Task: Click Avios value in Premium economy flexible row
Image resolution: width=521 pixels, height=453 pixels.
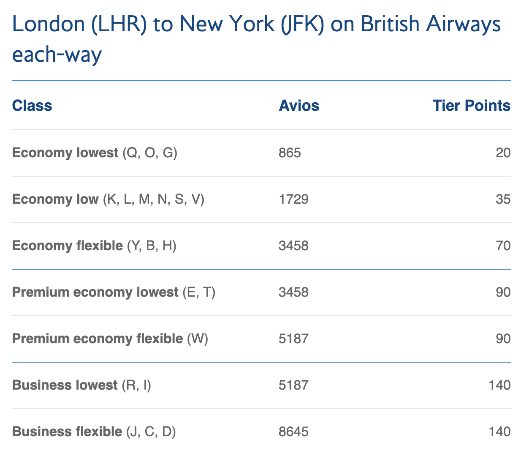Action: 293,338
